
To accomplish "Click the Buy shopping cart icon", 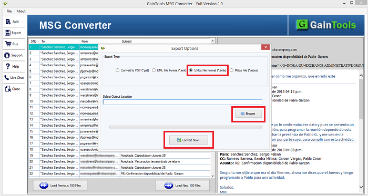I will (8, 44).
